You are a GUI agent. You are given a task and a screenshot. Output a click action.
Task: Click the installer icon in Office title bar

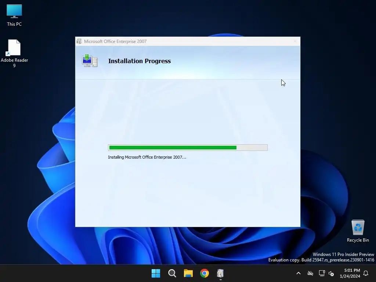(x=79, y=41)
